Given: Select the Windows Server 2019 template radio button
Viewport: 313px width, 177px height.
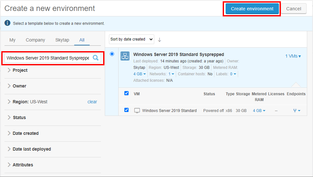Looking at the screenshot, I should pos(112,54).
